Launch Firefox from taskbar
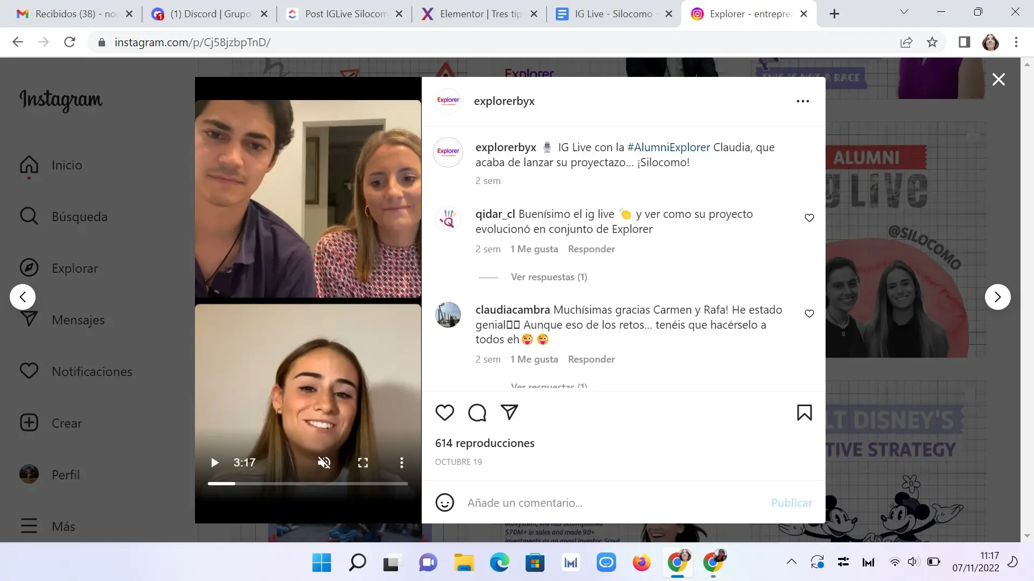This screenshot has height=581, width=1034. pyautogui.click(x=641, y=563)
